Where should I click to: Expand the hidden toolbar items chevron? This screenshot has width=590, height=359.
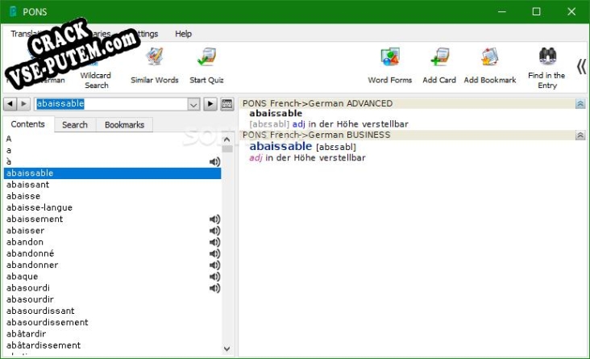pyautogui.click(x=580, y=66)
